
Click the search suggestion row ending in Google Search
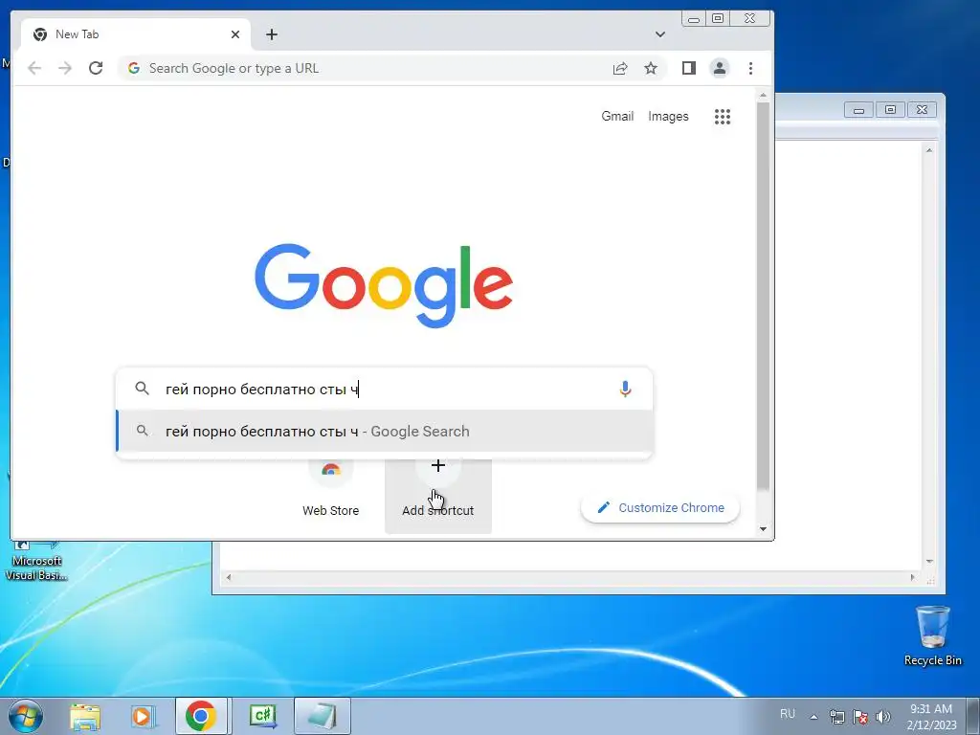[385, 432]
